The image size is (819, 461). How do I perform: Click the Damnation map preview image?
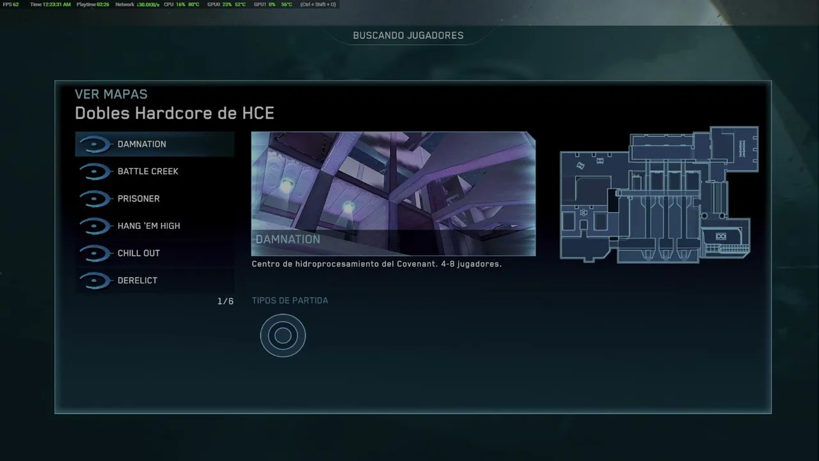pos(394,194)
